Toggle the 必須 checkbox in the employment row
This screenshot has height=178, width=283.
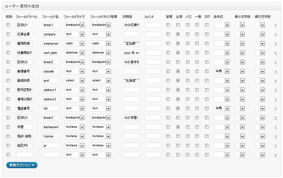point(178,43)
